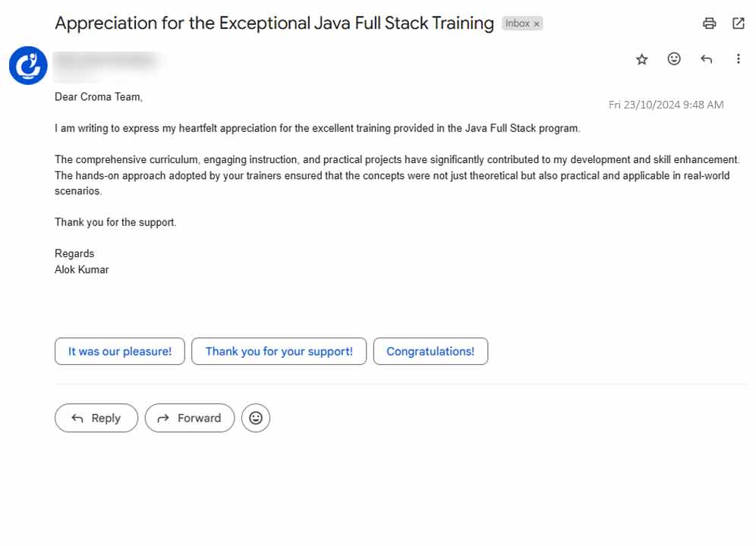Remove the Inbox label with its x

click(x=537, y=24)
